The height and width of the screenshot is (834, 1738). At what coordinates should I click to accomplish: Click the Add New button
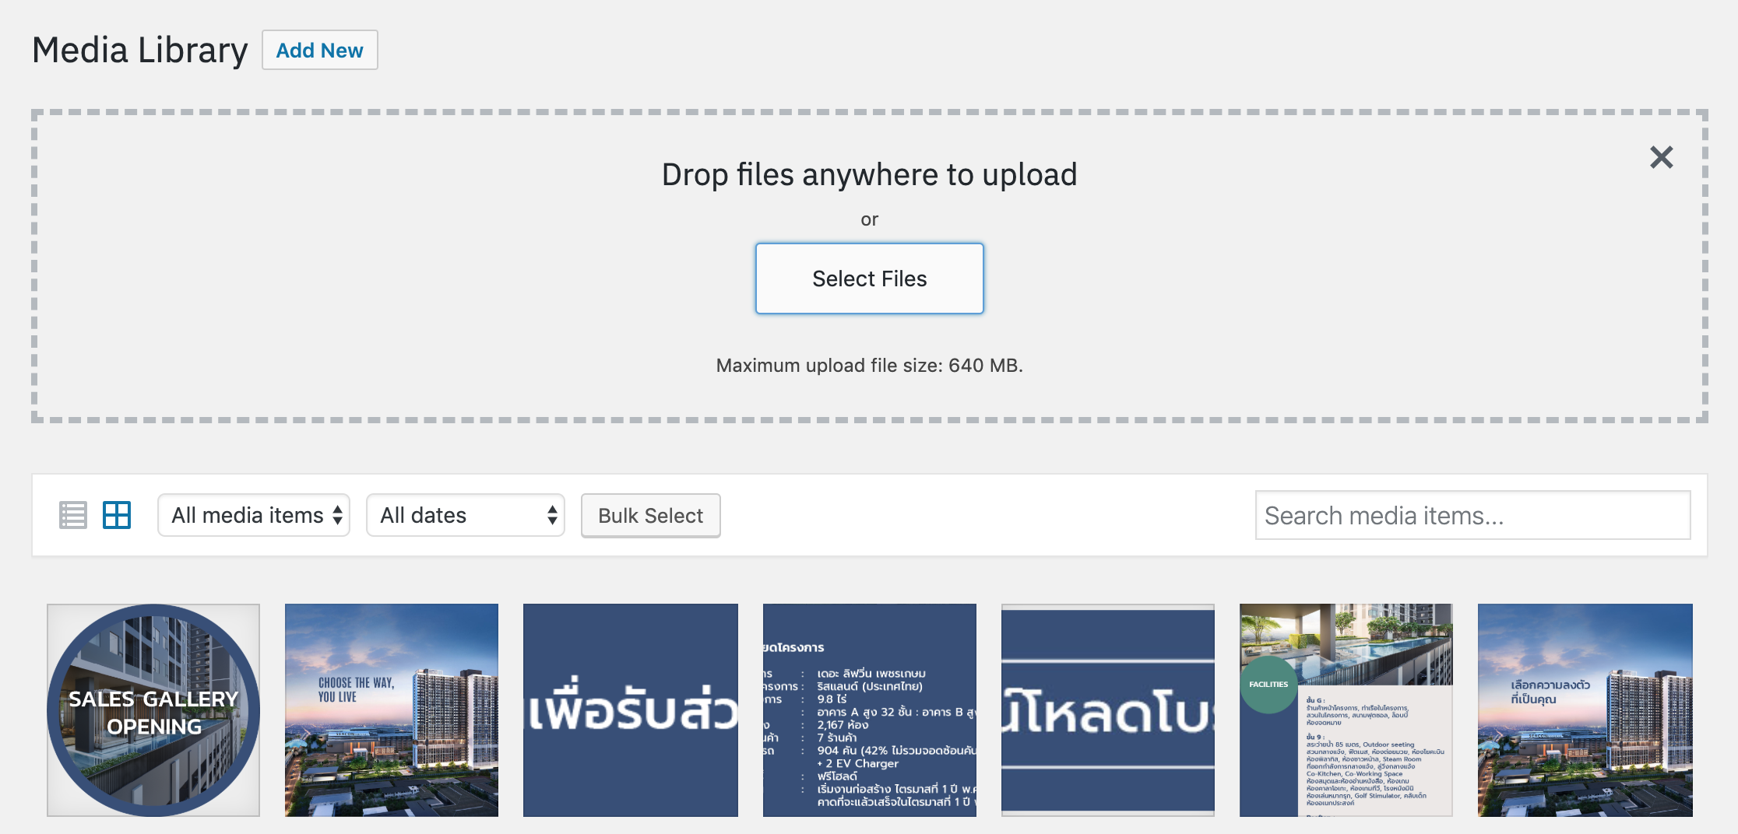click(x=319, y=51)
